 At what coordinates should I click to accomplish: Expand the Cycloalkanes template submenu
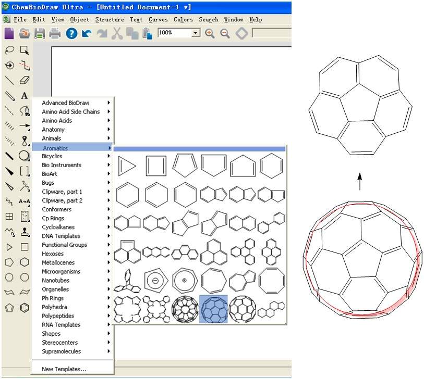[72, 227]
